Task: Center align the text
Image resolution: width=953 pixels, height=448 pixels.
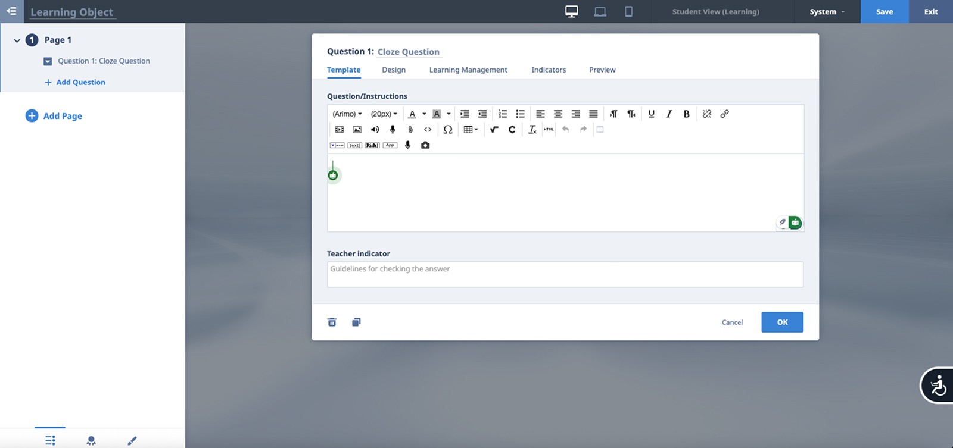Action: (x=558, y=114)
